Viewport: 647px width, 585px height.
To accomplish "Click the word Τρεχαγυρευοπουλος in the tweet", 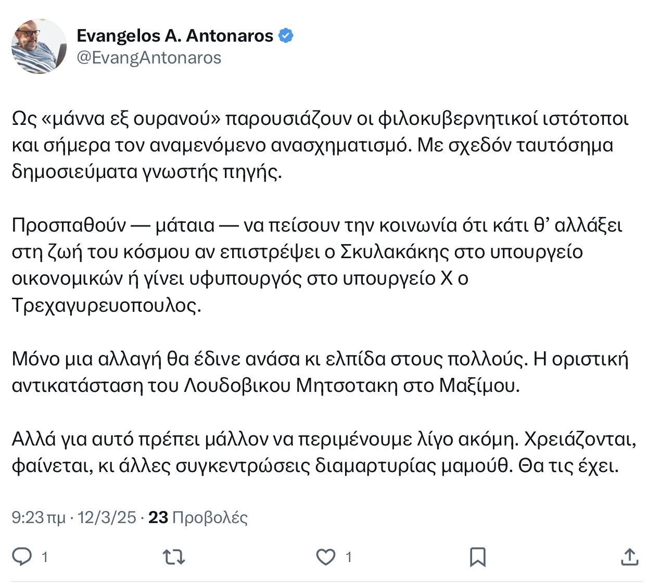I will pos(106,305).
